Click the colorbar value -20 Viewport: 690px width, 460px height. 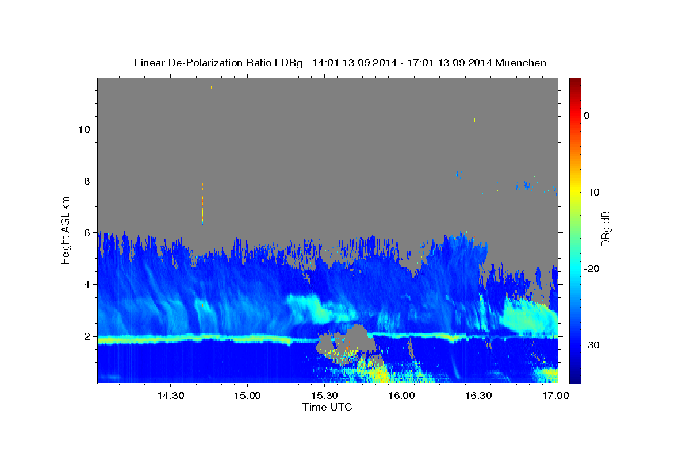point(592,269)
